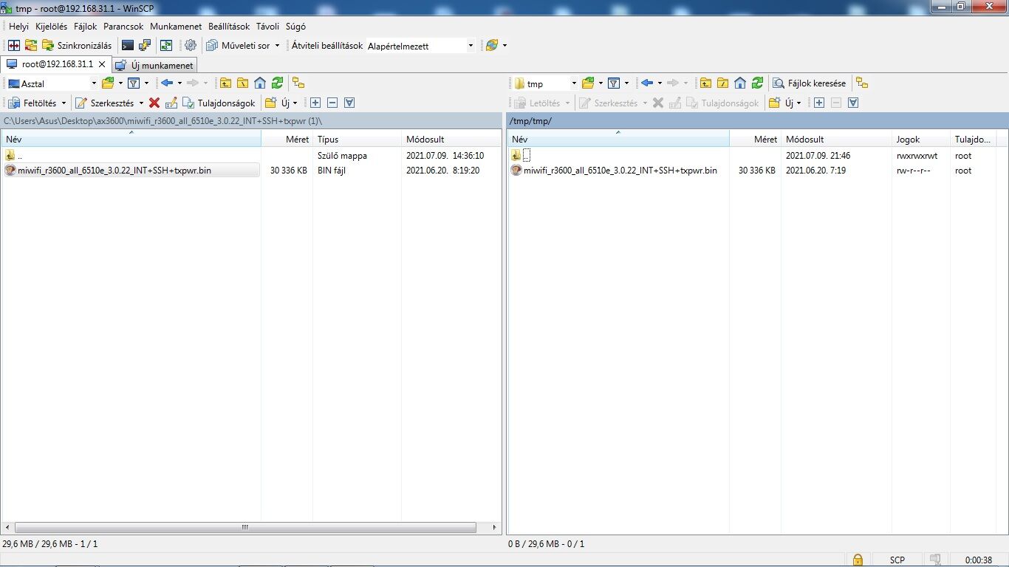
Task: Click the Synchronize browsing icon beside Szinkronizálás
Action: pyautogui.click(x=31, y=46)
